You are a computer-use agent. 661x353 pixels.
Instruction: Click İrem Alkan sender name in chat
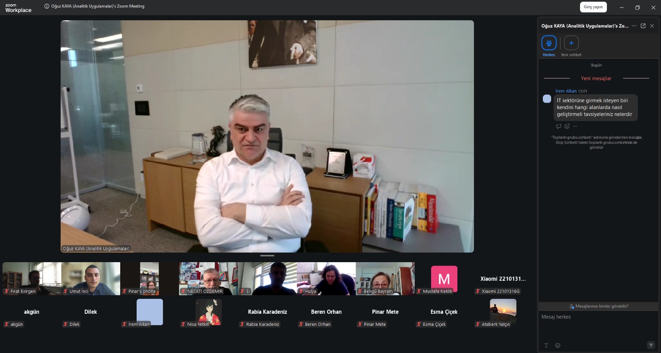(x=566, y=91)
